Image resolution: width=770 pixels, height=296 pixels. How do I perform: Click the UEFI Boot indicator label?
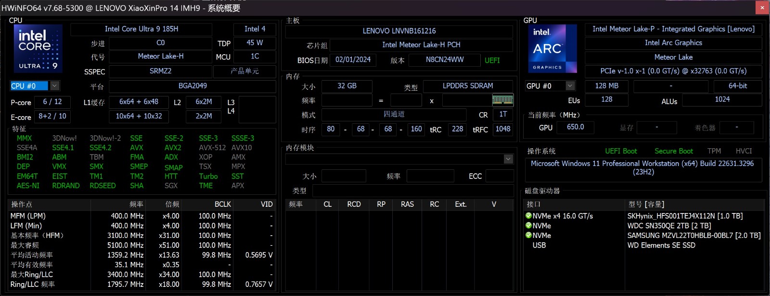point(621,151)
